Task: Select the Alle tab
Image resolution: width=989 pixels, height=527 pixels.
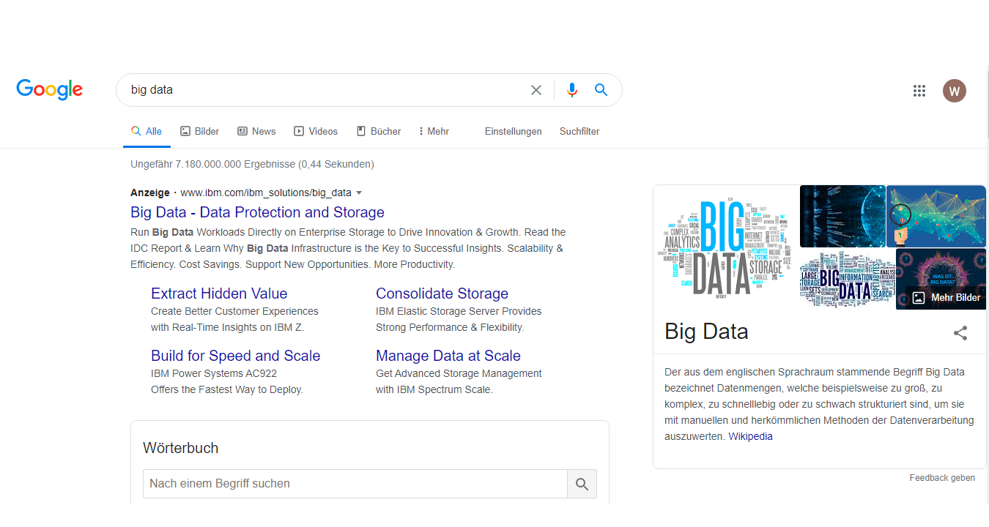Action: (x=147, y=132)
